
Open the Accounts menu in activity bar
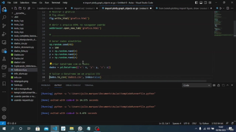tap(4, 109)
